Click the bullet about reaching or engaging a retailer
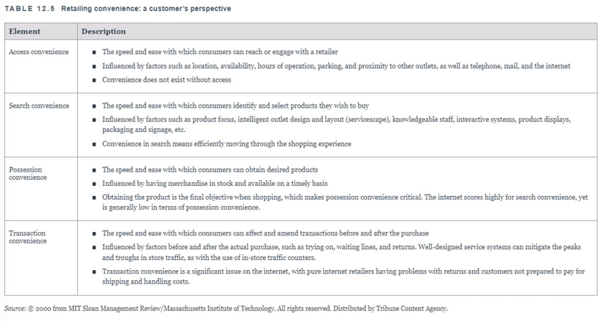This screenshot has height=321, width=606. point(220,52)
